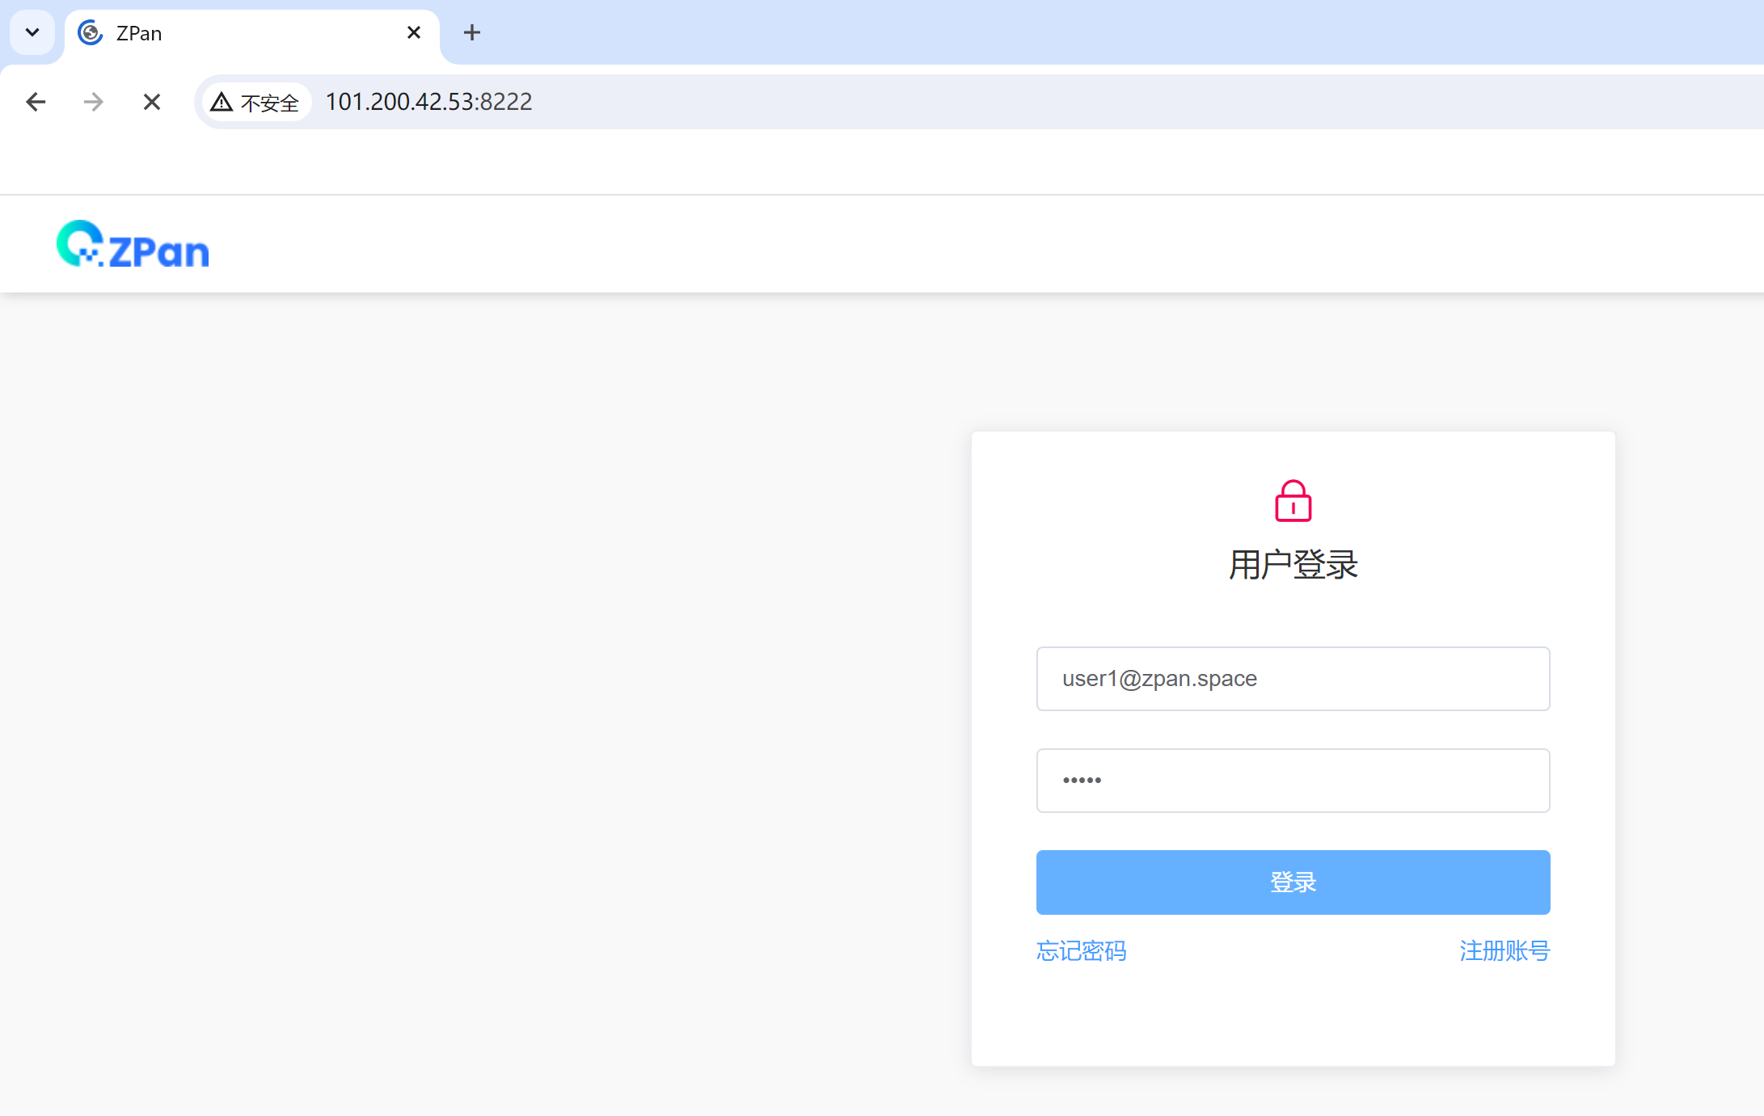Click the ZPan logo in header
The width and height of the screenshot is (1764, 1116).
133,245
